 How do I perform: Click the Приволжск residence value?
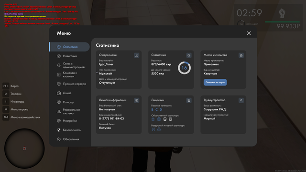(211, 64)
